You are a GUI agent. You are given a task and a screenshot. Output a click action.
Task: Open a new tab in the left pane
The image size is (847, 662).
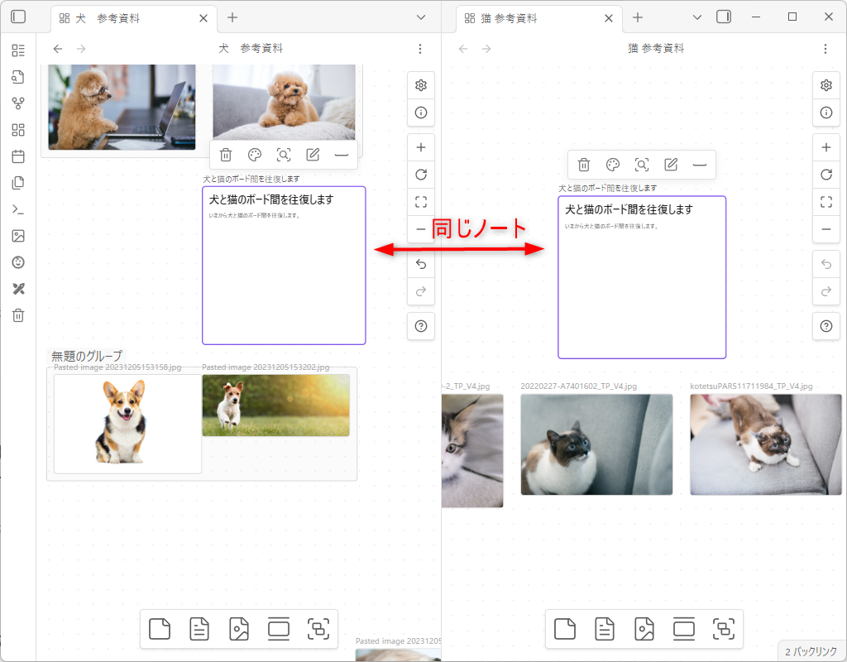232,17
